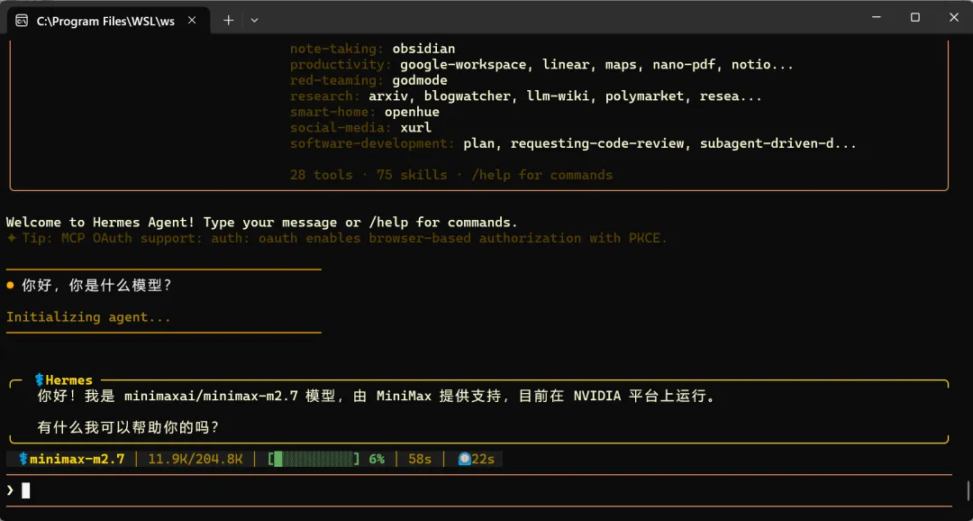Click the orange bullet before user message
The height and width of the screenshot is (521, 973).
(x=10, y=286)
